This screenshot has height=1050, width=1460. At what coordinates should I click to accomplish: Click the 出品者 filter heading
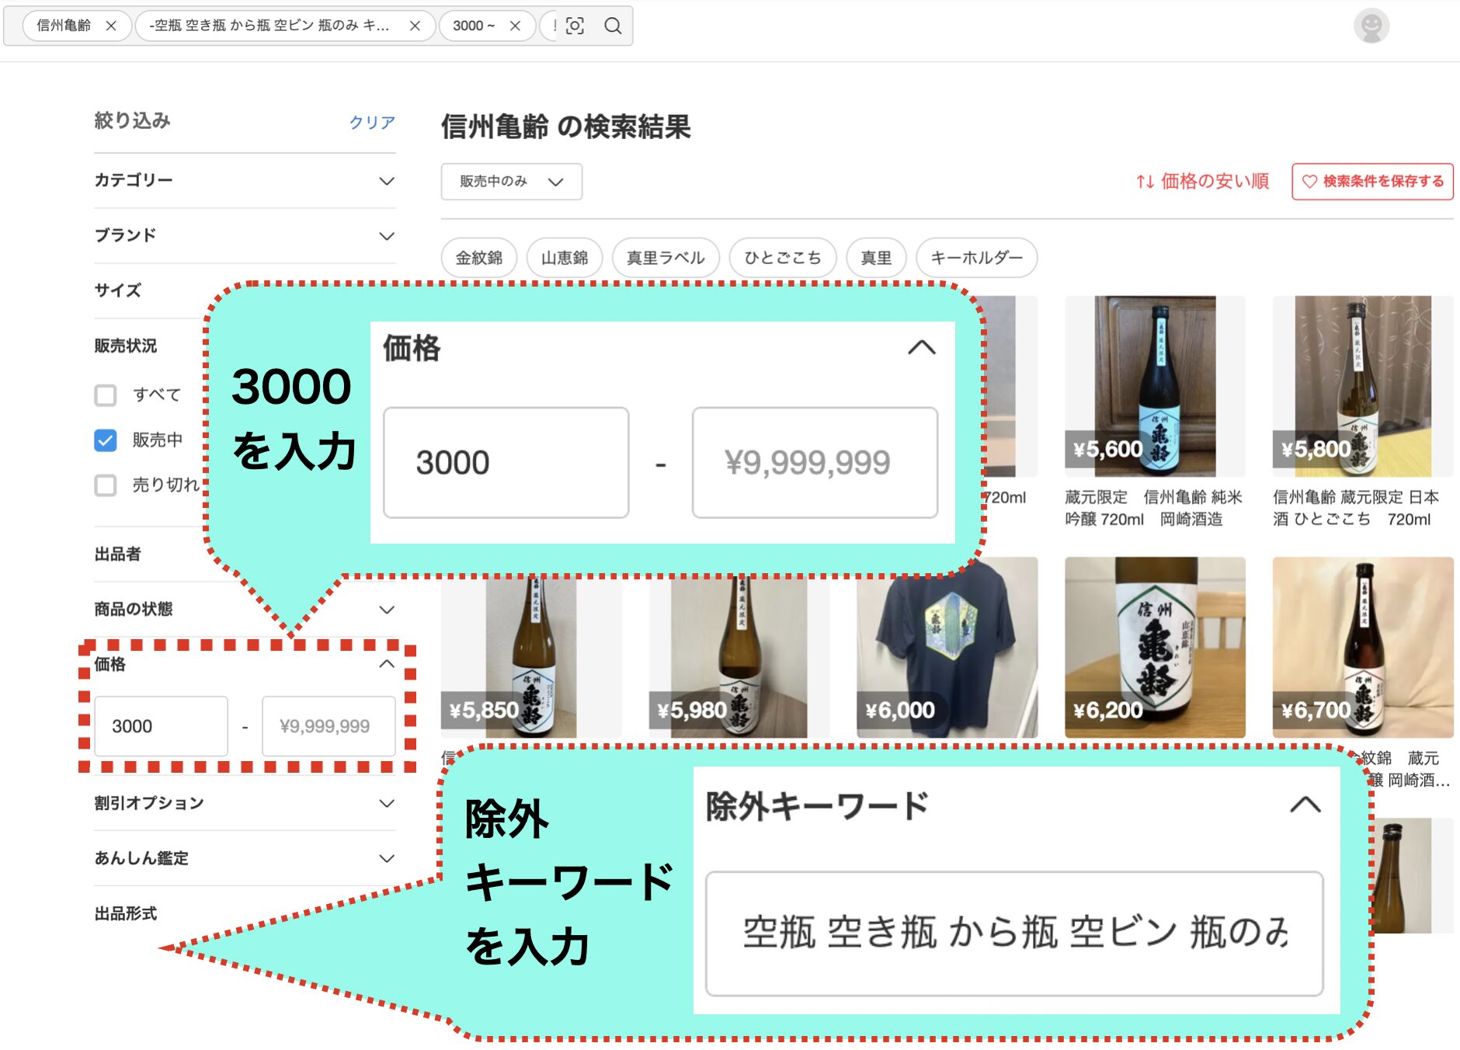(x=118, y=554)
